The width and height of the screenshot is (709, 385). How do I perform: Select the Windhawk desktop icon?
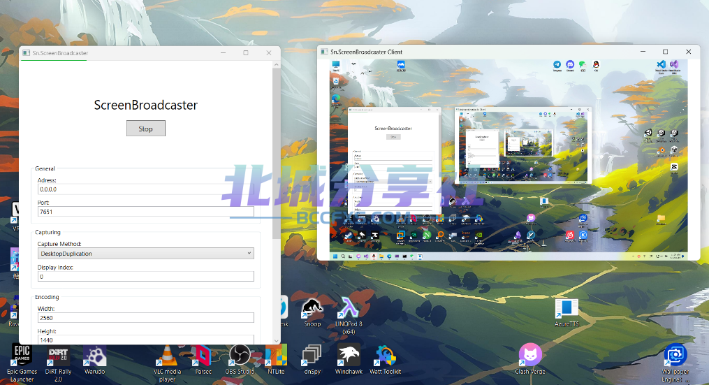[349, 360]
